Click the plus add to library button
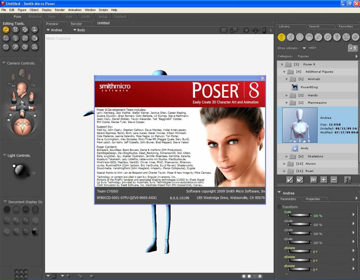 tap(324, 180)
